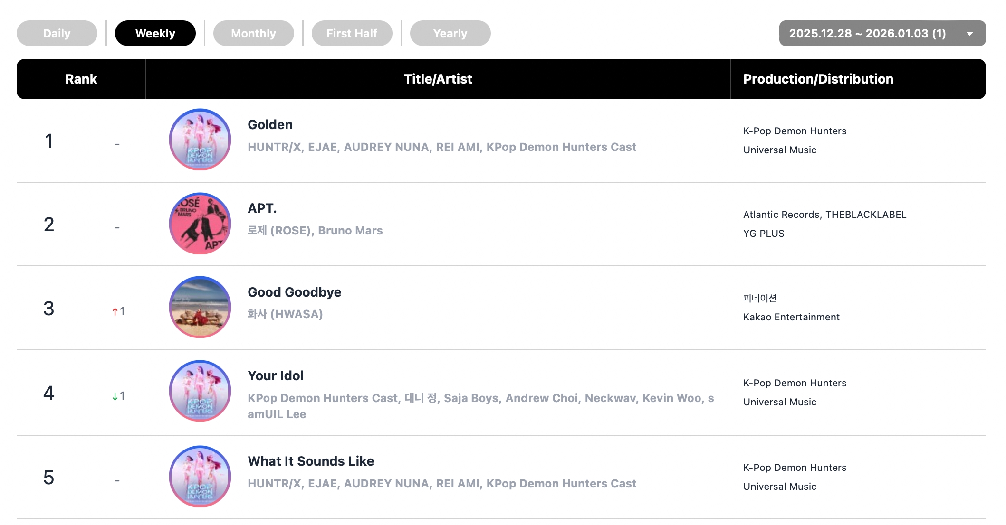Click the Good Goodbye beach cover image
The width and height of the screenshot is (1006, 525).
[200, 307]
